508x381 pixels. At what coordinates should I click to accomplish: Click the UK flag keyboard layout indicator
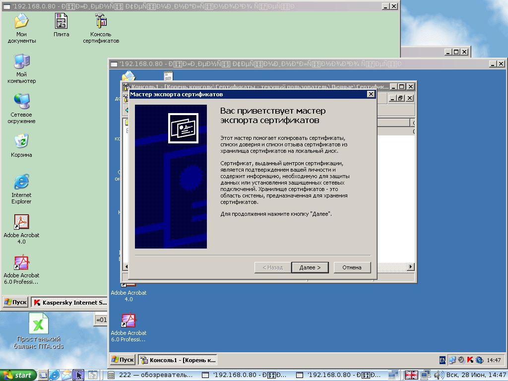(411, 376)
